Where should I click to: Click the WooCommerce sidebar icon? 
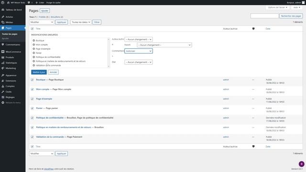tap(3, 52)
